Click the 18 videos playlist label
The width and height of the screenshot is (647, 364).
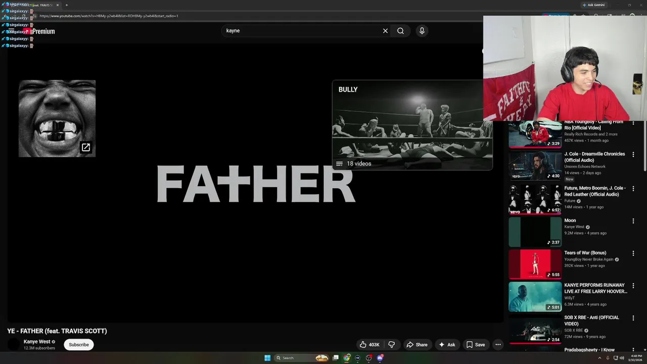[x=359, y=164]
